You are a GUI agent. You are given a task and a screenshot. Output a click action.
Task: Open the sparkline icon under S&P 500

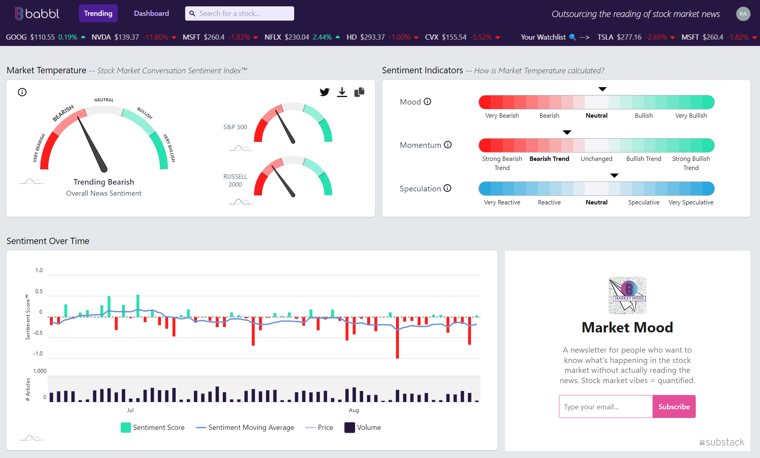(x=241, y=148)
